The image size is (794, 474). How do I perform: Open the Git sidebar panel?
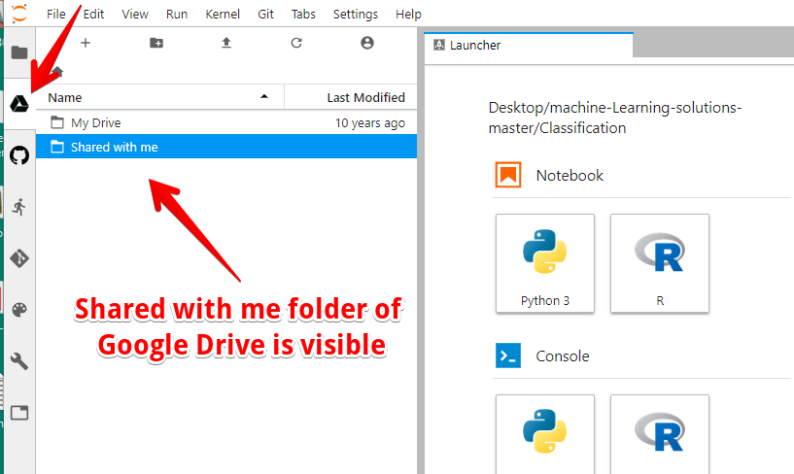coord(19,258)
